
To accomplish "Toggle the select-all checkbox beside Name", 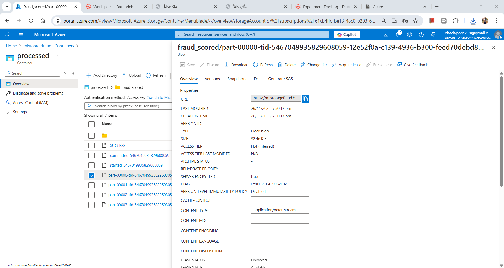I will pyautogui.click(x=92, y=124).
